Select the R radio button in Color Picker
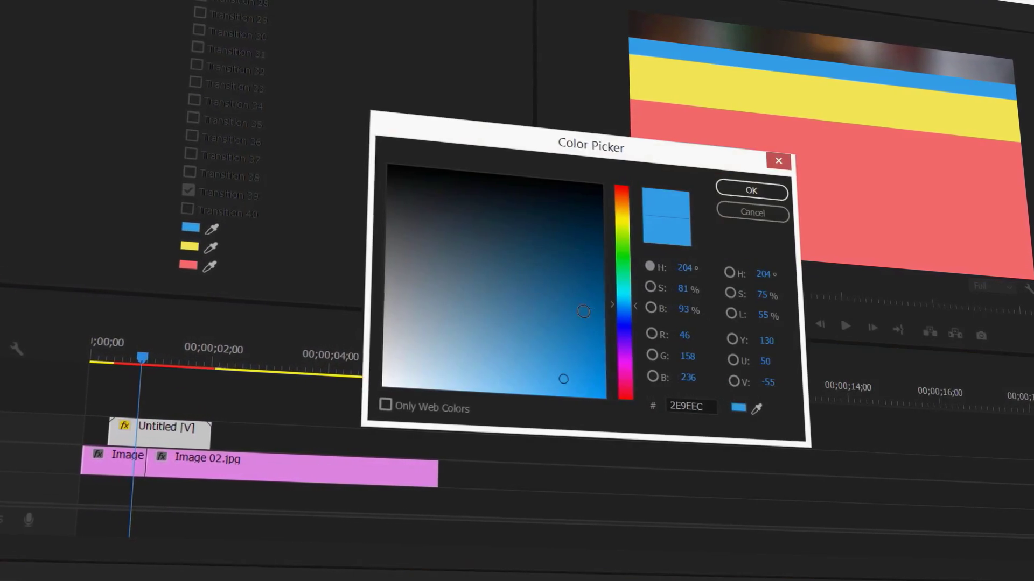The height and width of the screenshot is (581, 1034). [x=651, y=334]
